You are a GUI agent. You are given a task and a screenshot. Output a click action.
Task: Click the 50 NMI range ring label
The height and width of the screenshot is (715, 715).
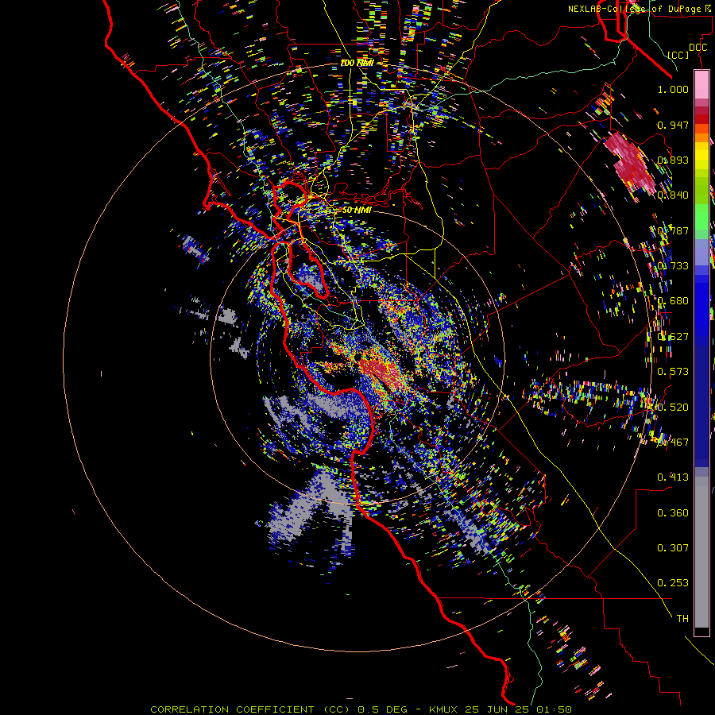point(357,210)
